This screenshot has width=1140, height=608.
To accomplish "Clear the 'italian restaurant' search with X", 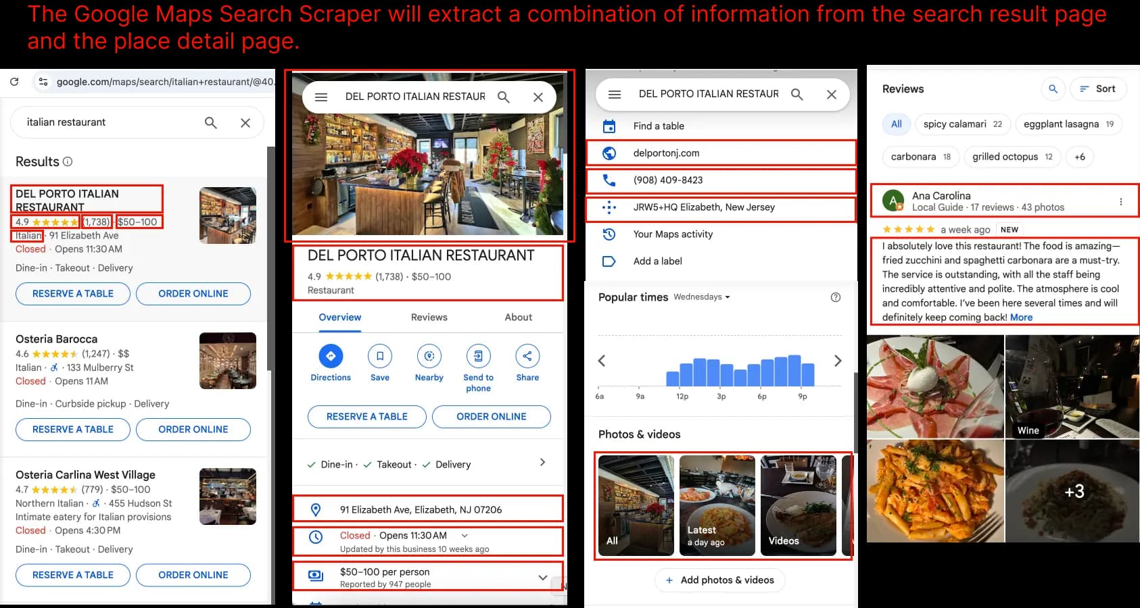I will pos(245,122).
